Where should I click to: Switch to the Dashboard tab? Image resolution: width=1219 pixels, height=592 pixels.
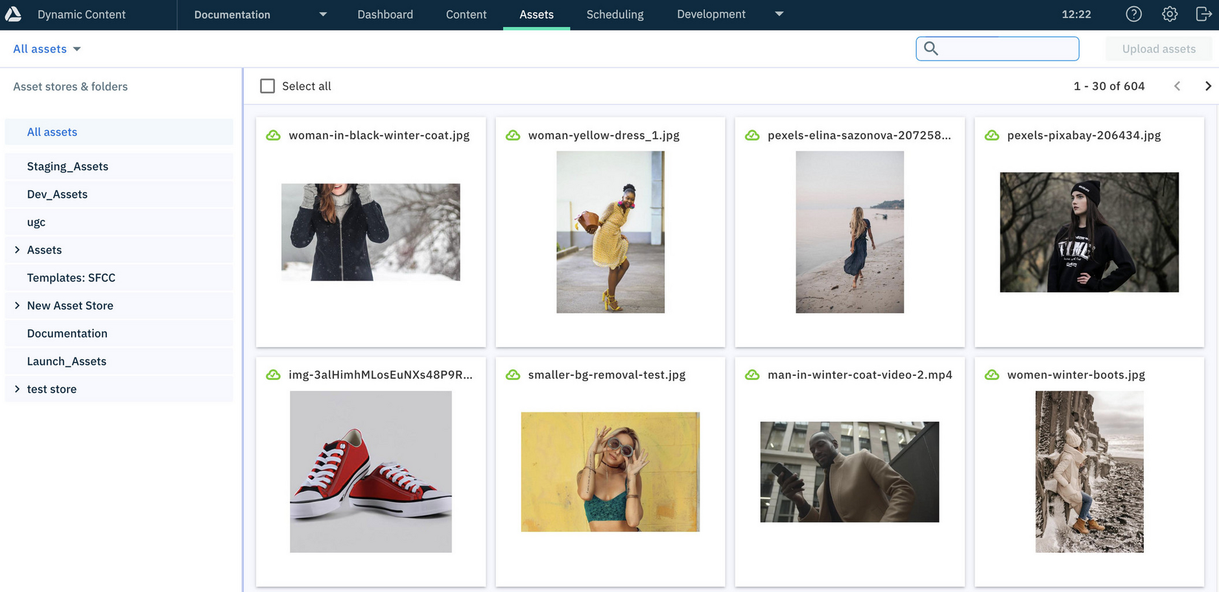[x=385, y=15]
